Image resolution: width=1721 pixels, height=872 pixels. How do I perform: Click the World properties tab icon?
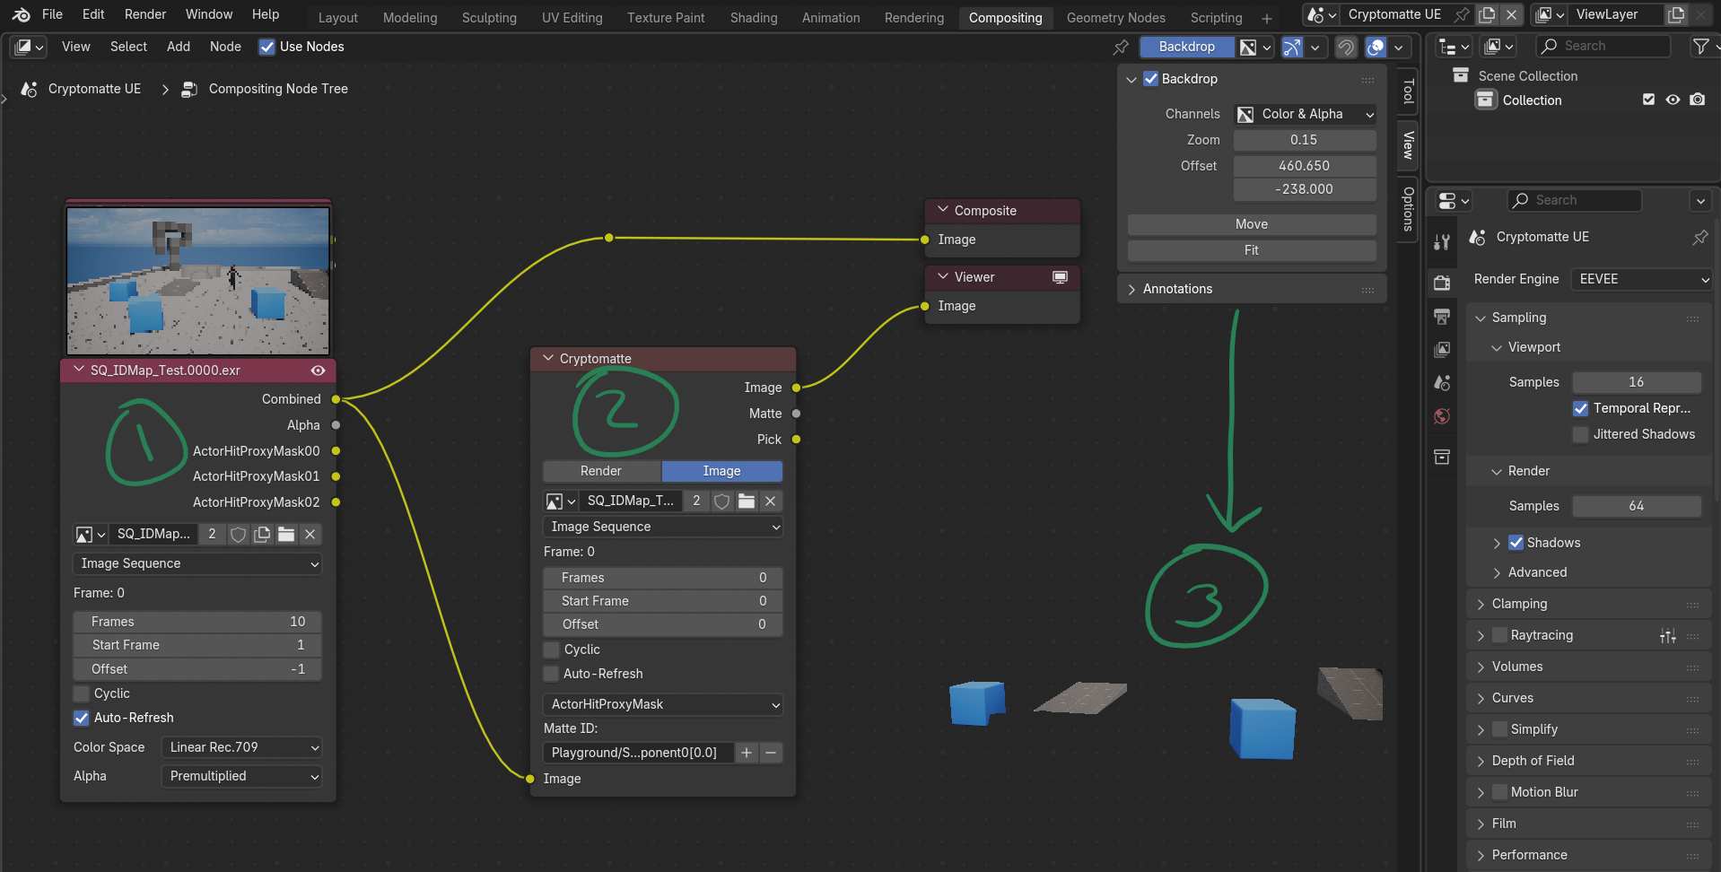click(x=1442, y=416)
